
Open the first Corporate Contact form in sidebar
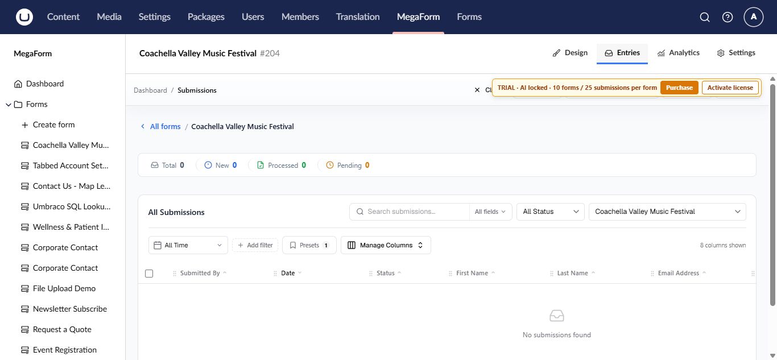[x=65, y=247]
